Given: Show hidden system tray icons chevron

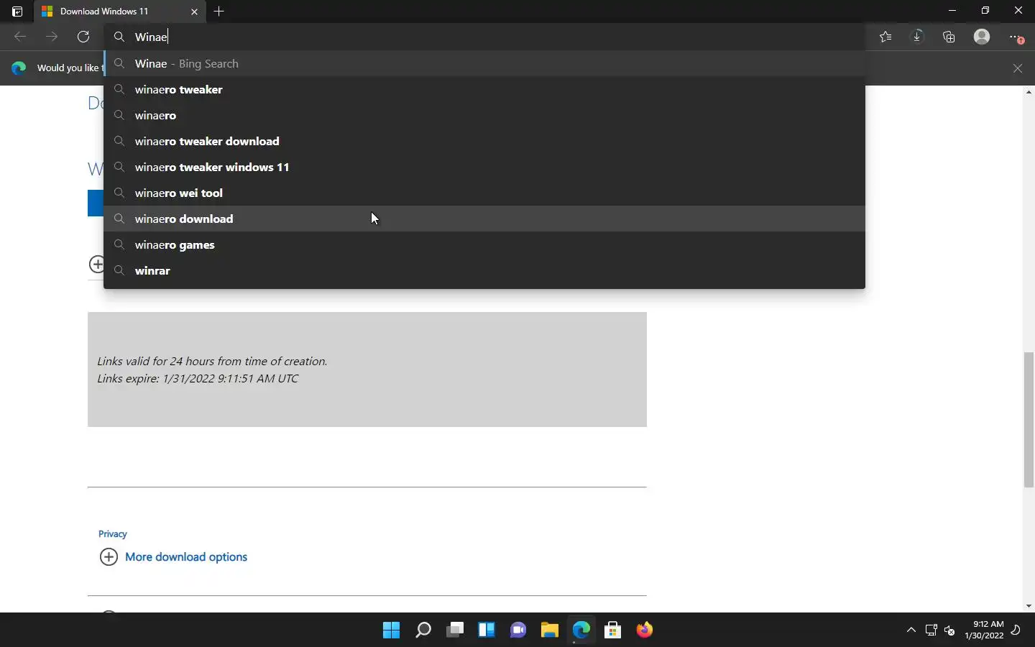Looking at the screenshot, I should (x=911, y=630).
